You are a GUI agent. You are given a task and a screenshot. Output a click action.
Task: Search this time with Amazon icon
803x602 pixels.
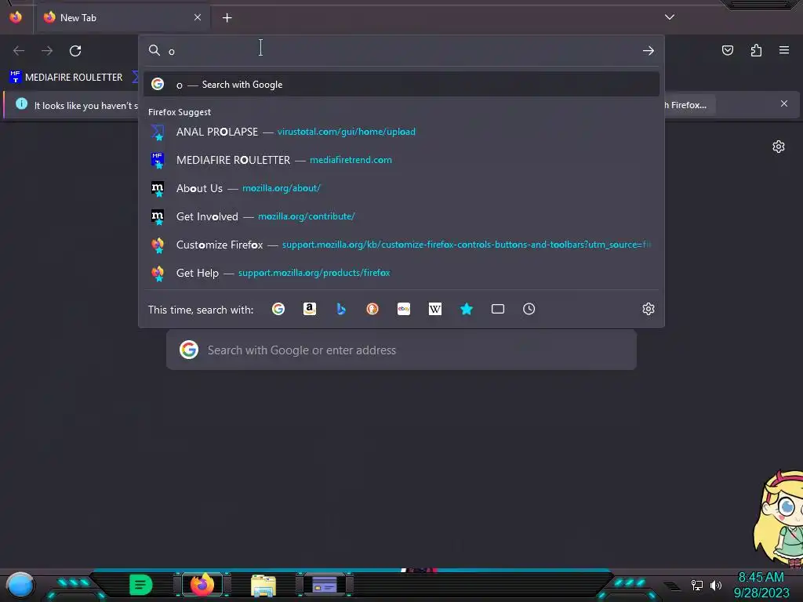tap(309, 309)
